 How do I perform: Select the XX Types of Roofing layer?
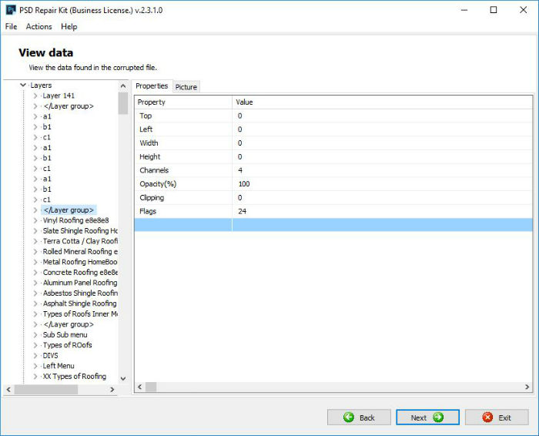tap(74, 377)
